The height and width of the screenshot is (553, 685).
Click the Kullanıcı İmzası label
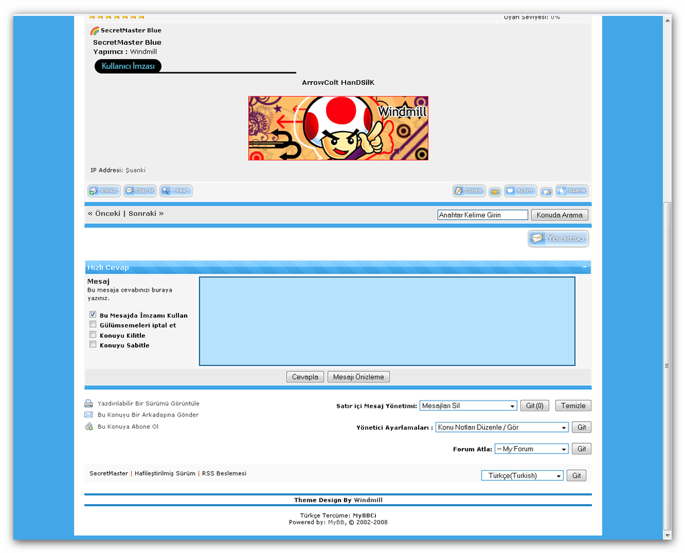pos(128,66)
